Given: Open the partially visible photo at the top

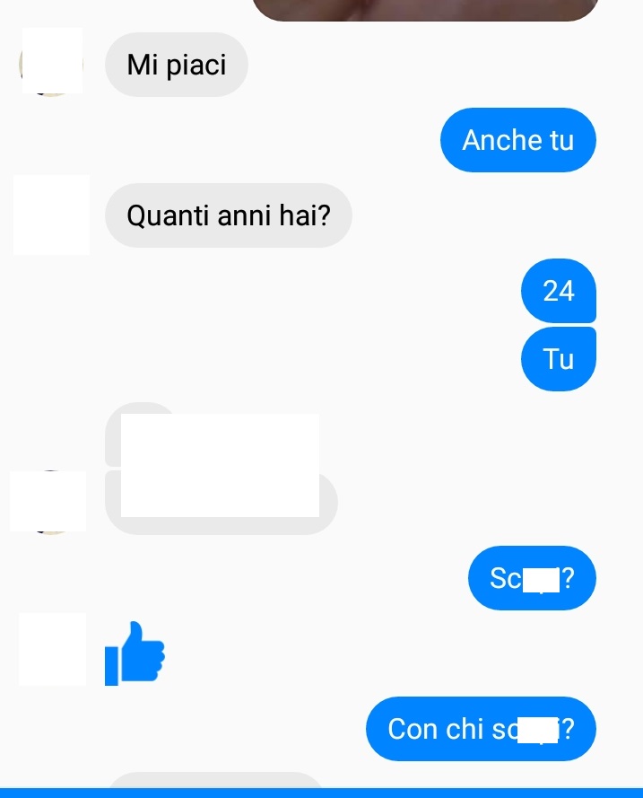Looking at the screenshot, I should (x=425, y=10).
